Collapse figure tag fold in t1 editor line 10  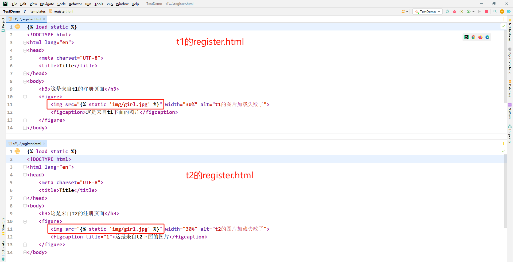point(25,97)
